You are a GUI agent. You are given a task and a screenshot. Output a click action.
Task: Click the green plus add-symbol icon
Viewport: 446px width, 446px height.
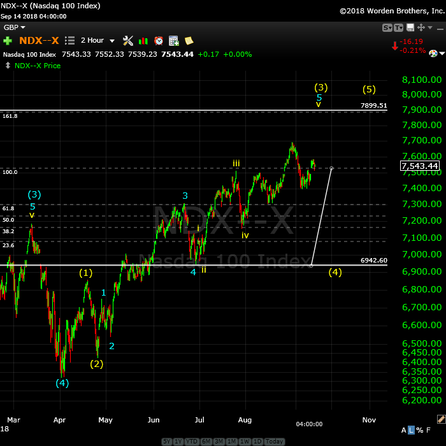pos(8,41)
